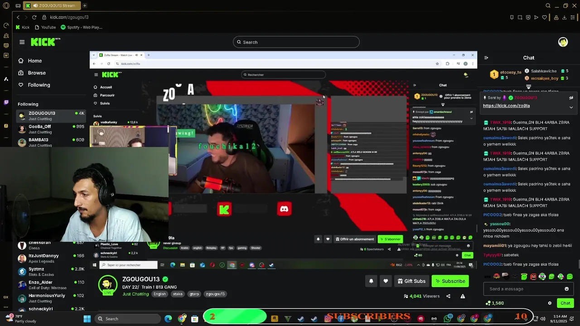Open the YouTube bookmark
This screenshot has height=326, width=580.
[x=45, y=27]
